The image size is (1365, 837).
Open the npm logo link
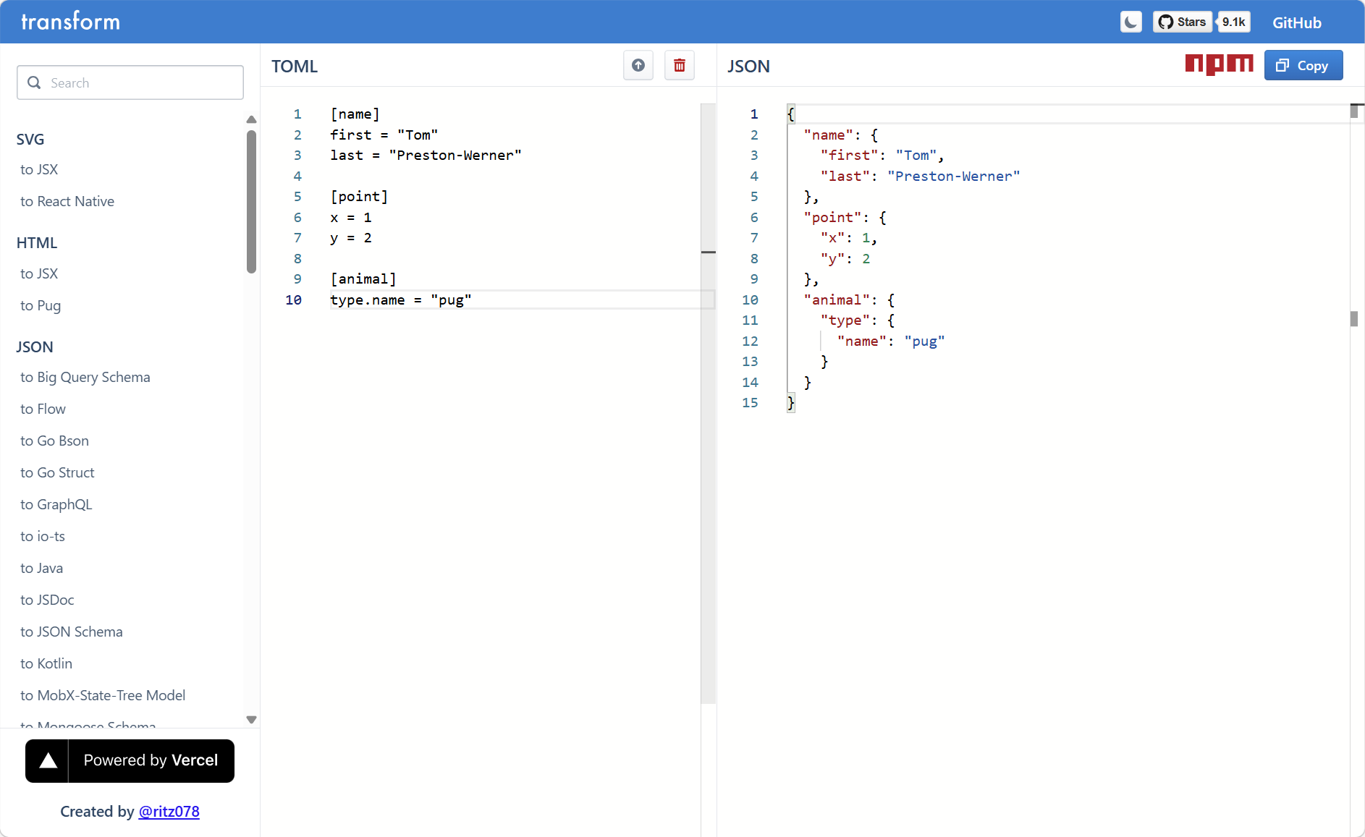1219,65
